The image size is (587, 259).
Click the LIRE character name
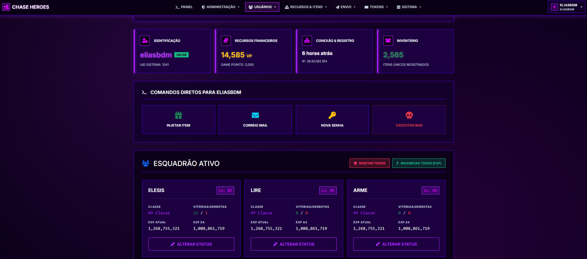tap(256, 190)
